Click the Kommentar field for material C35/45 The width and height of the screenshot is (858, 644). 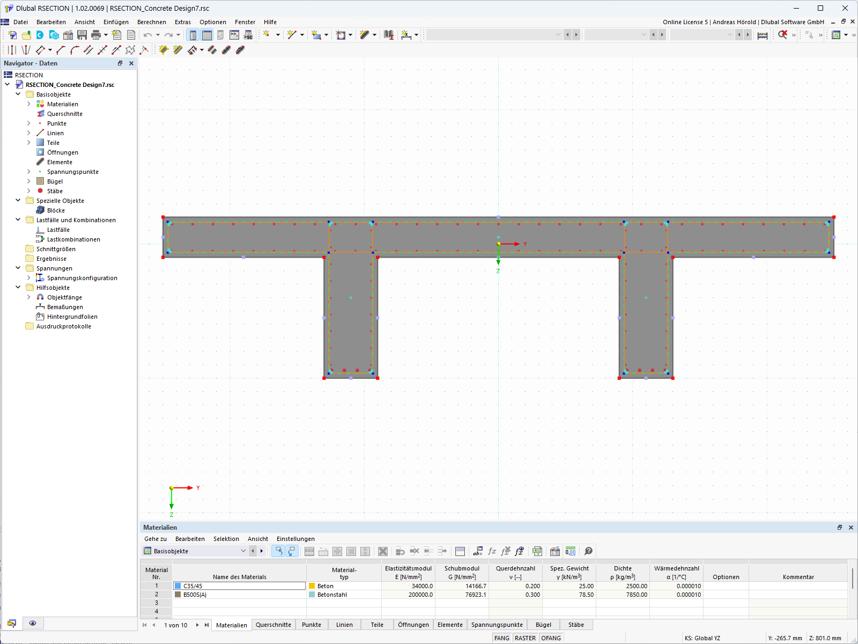tap(798, 586)
